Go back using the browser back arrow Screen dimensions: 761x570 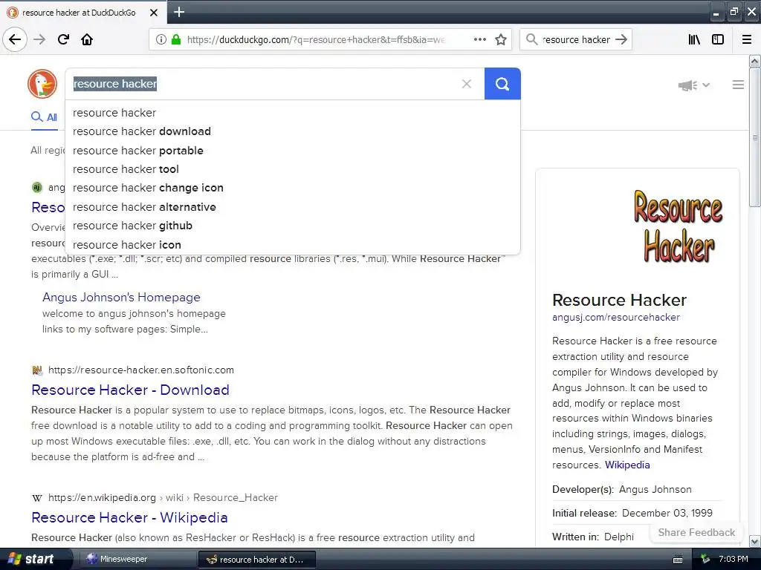[x=15, y=39]
